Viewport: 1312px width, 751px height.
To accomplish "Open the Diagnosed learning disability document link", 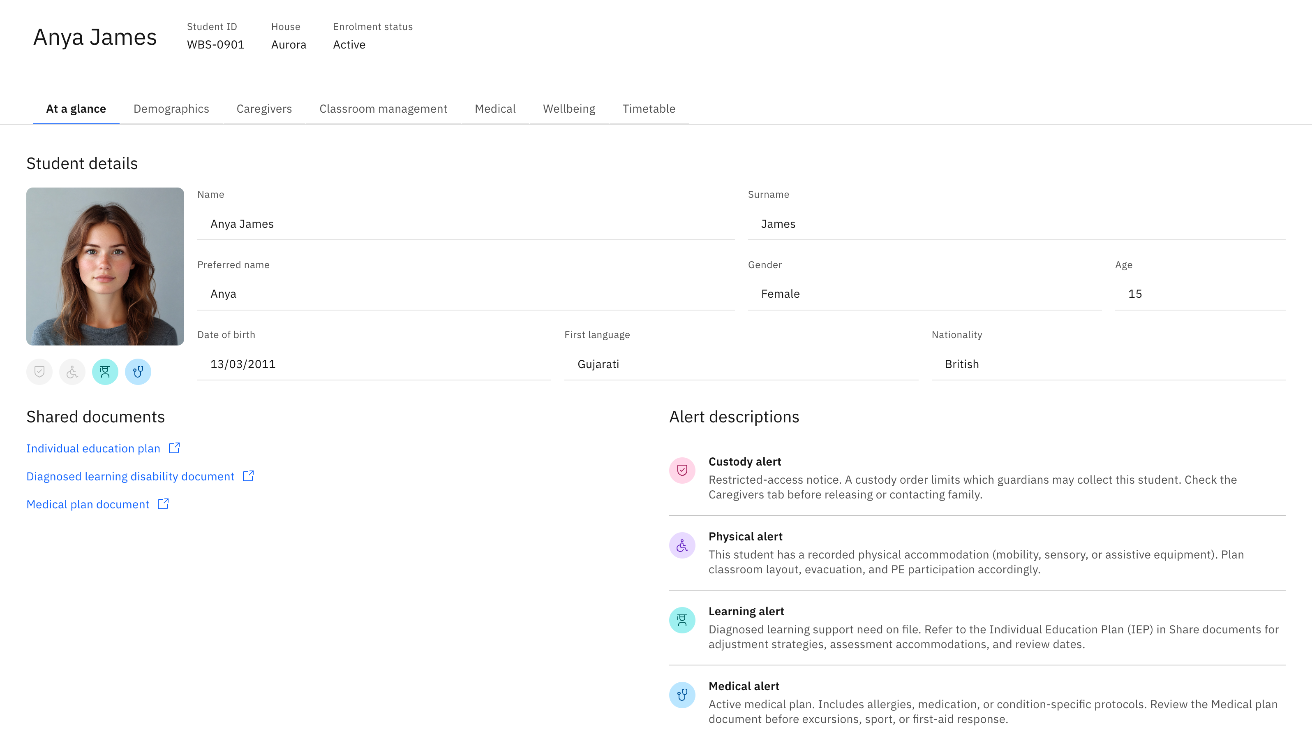I will [130, 476].
